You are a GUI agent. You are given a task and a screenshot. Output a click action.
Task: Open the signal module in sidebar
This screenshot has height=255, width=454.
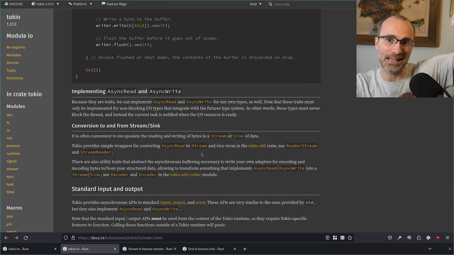tap(11, 161)
